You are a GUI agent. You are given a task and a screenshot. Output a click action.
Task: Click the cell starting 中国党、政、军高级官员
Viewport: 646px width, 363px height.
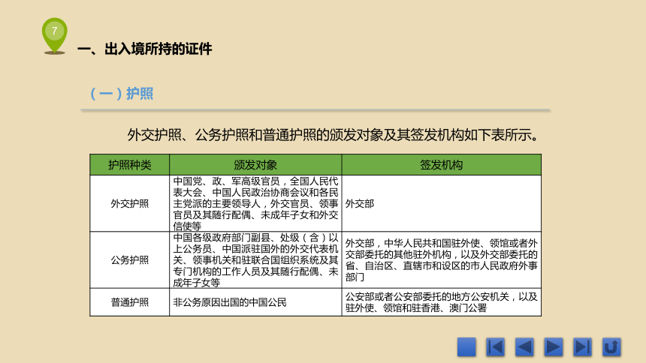click(255, 203)
